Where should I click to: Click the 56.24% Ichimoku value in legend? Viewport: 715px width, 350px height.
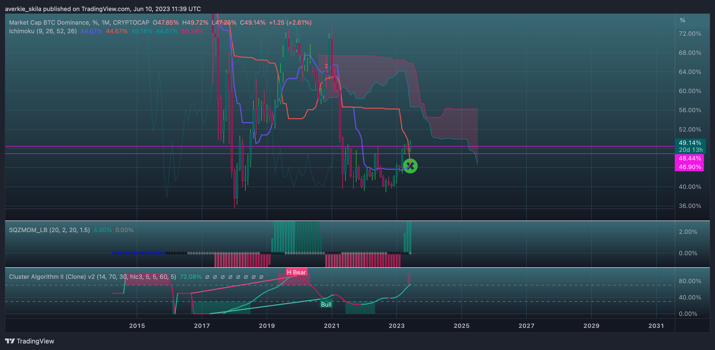click(x=192, y=31)
